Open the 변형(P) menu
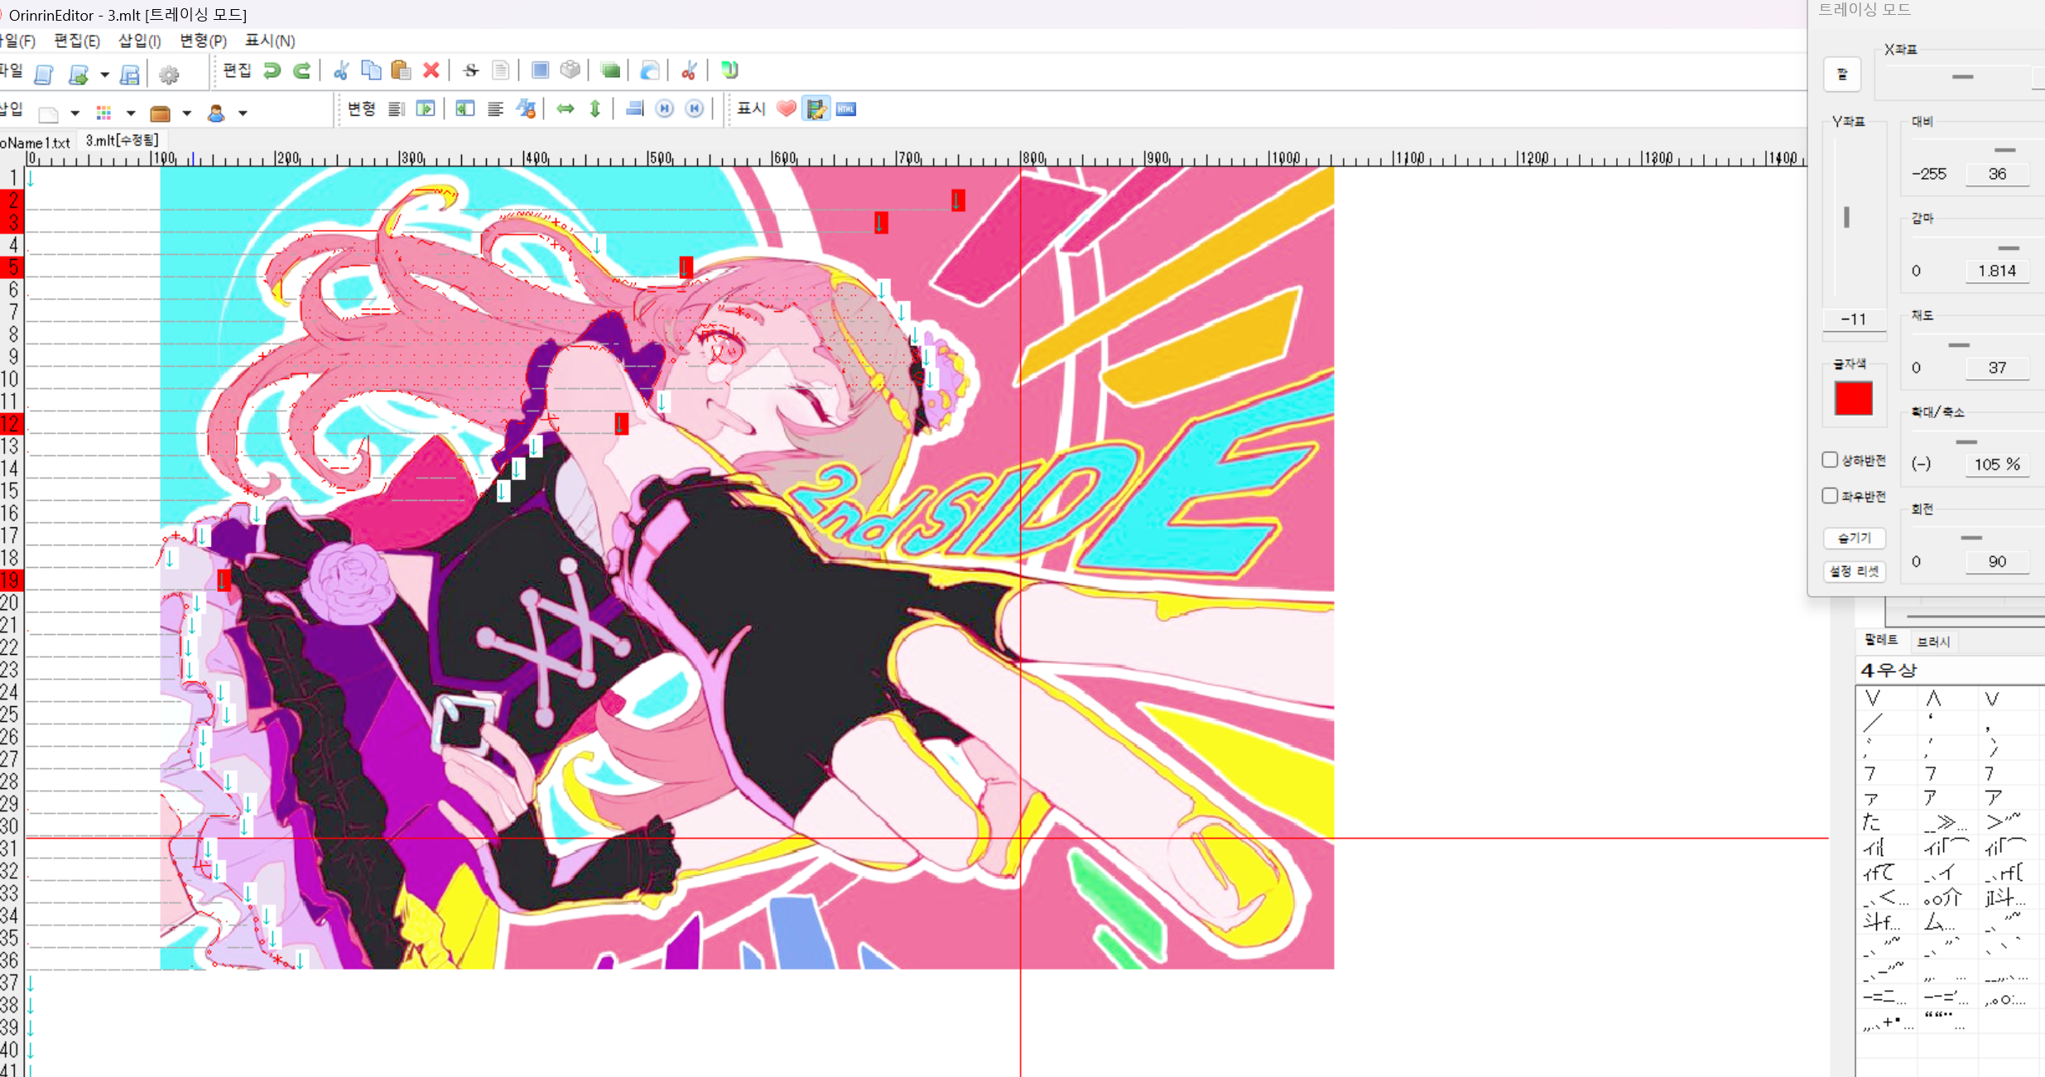Viewport: 2045px width, 1077px height. tap(203, 41)
